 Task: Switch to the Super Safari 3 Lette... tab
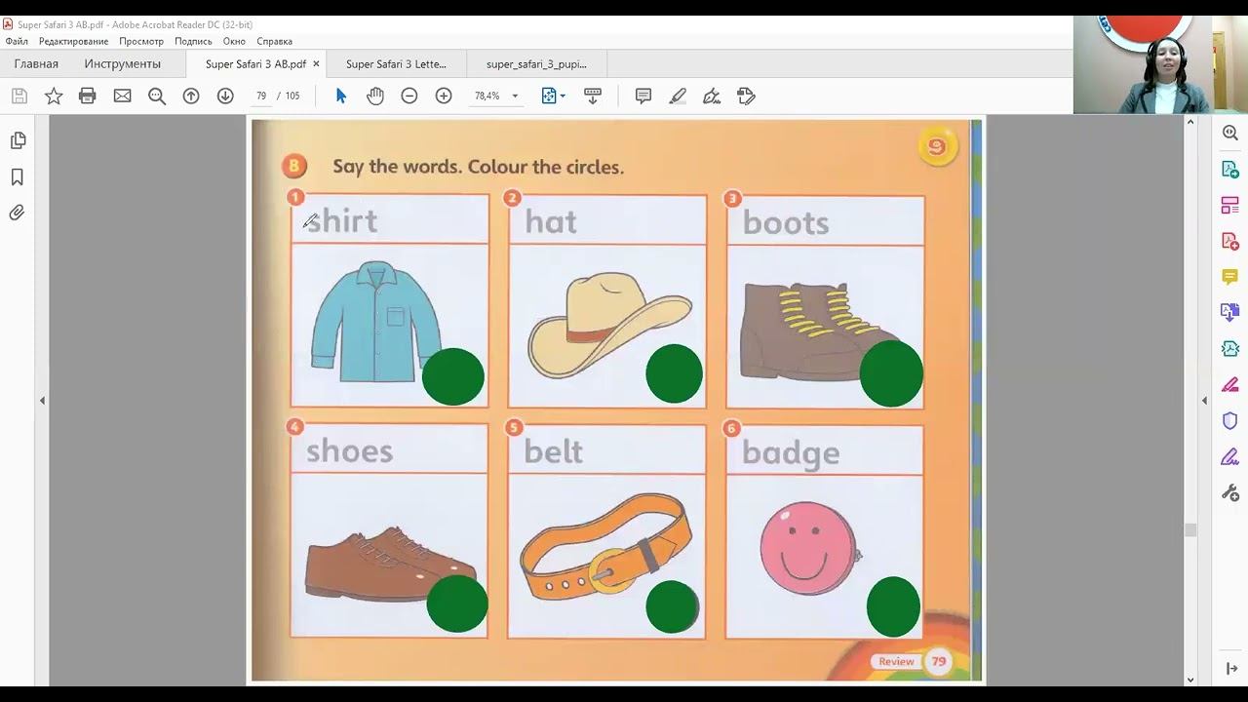pyautogui.click(x=396, y=64)
